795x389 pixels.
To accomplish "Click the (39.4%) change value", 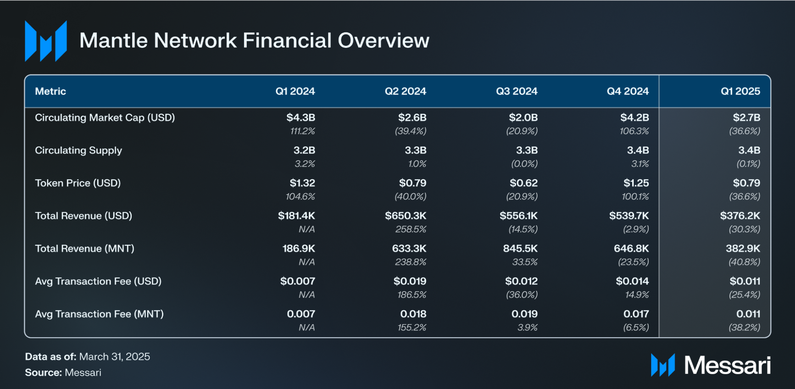I will 410,131.
